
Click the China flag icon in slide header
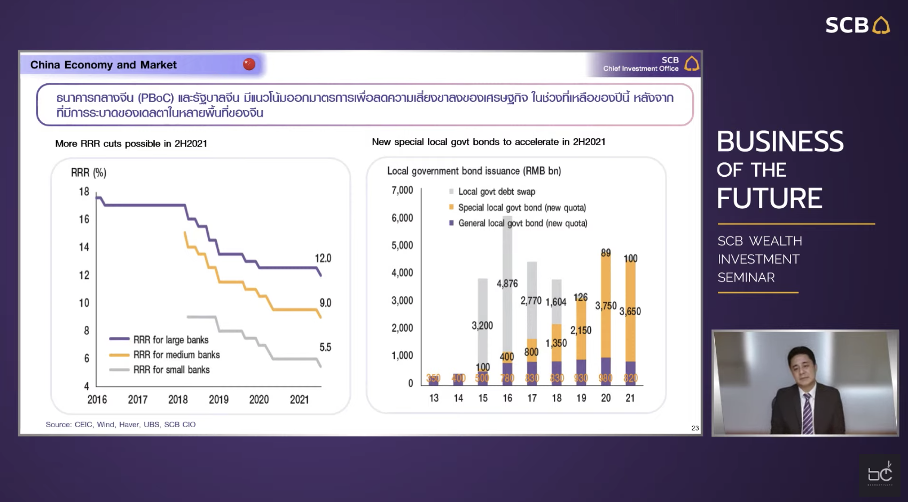pyautogui.click(x=249, y=64)
